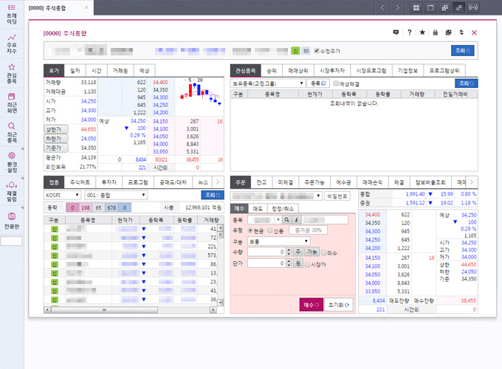Switch to single window layout icon
Screen dimensions: 502x369
tap(430, 7)
